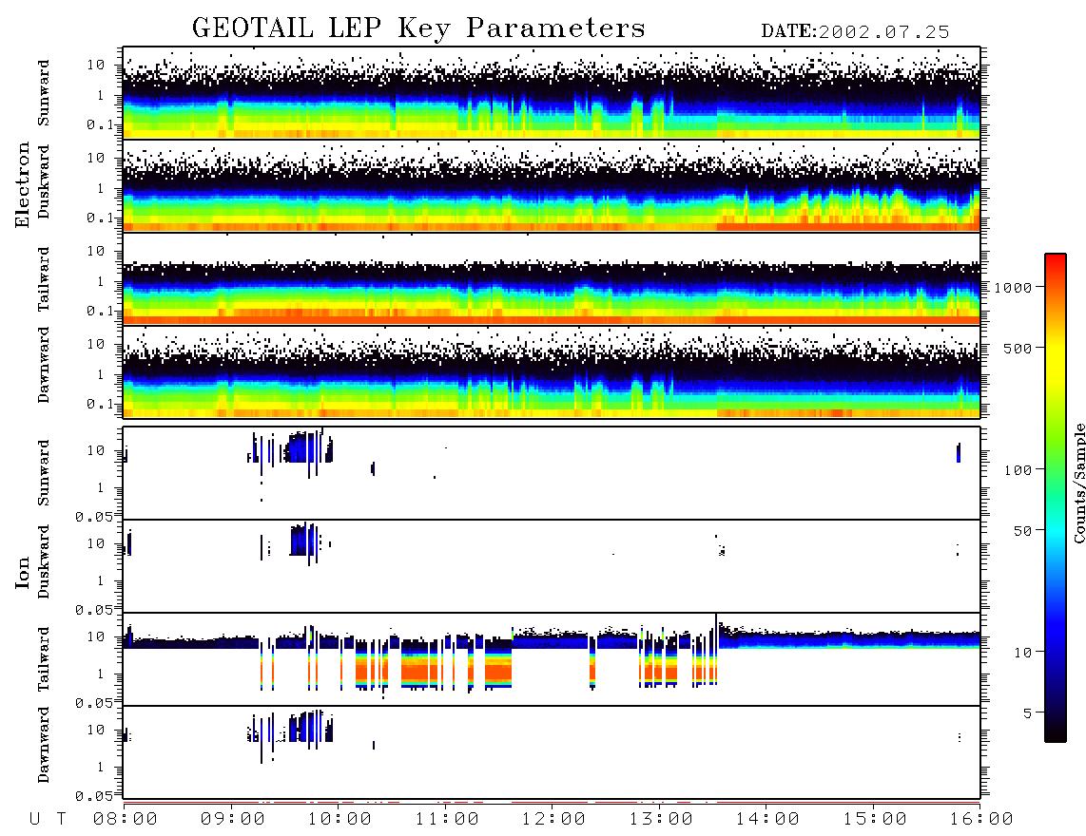Click the rainbow color scale bar

tap(1056, 499)
